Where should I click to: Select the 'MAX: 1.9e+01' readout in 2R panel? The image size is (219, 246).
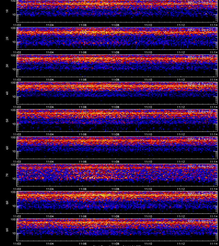(200, 30)
